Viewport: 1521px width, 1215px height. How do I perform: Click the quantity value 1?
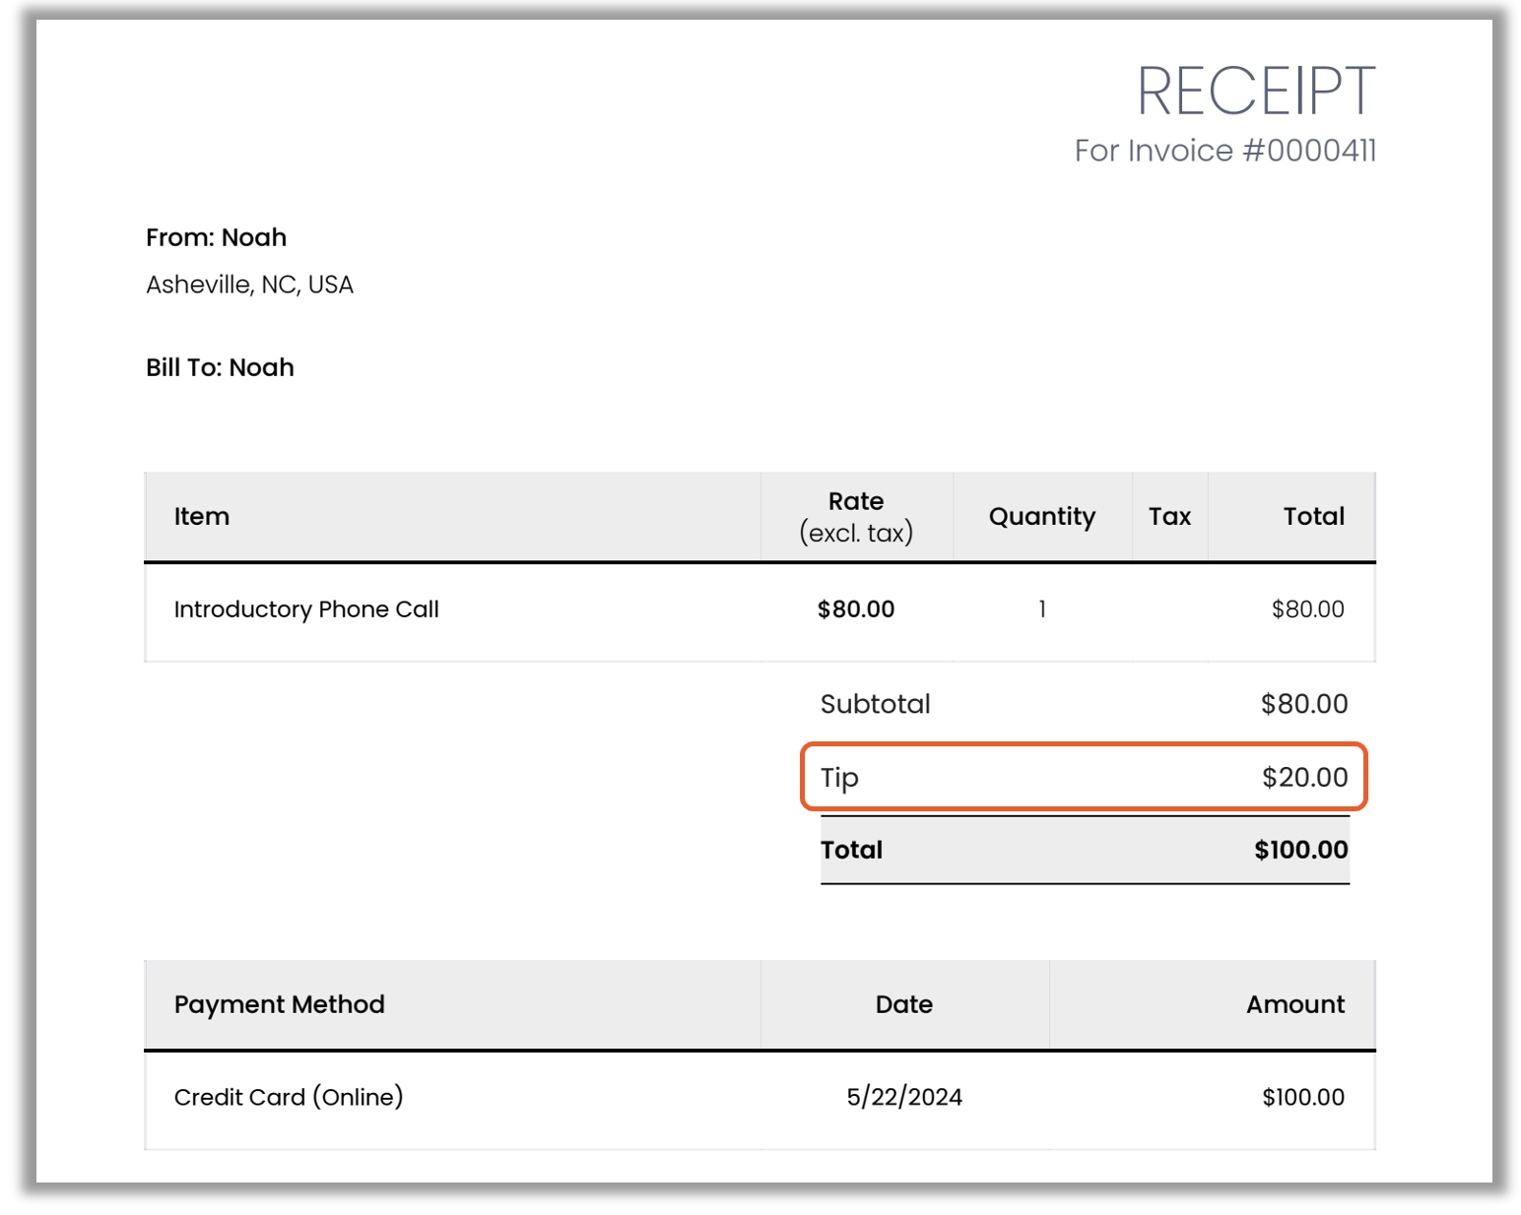pos(1041,609)
